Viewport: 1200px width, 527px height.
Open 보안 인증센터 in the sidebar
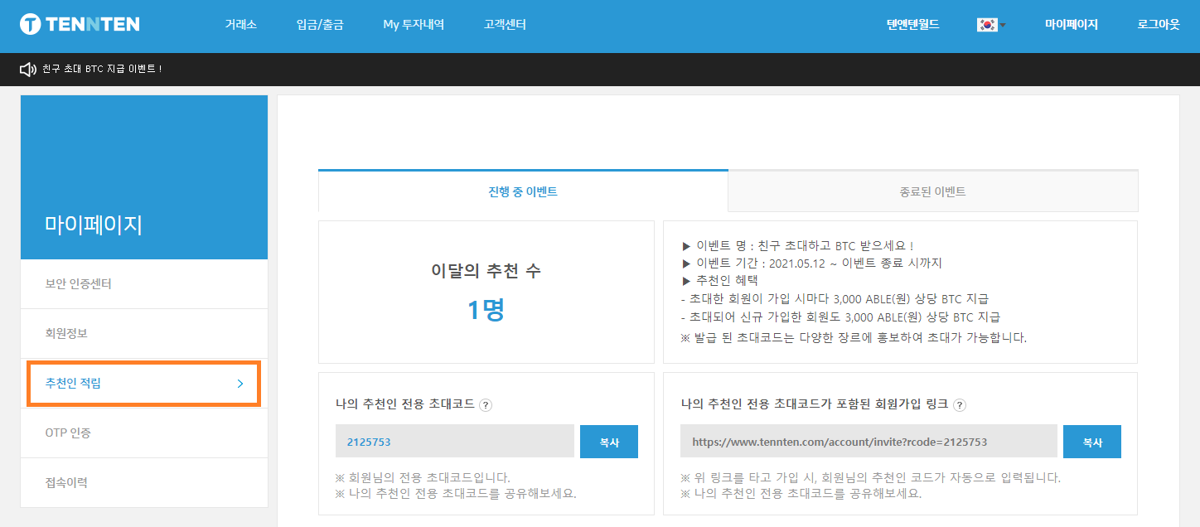pyautogui.click(x=144, y=284)
